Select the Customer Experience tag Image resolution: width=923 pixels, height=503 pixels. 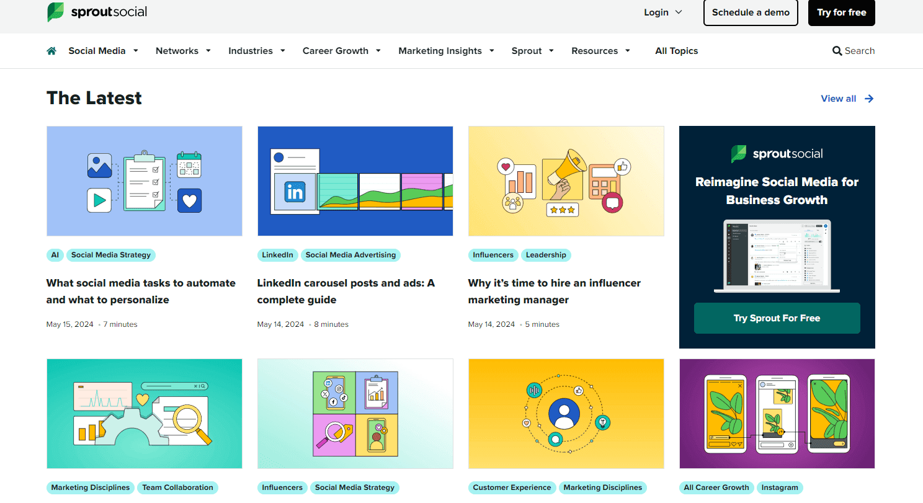tap(512, 487)
